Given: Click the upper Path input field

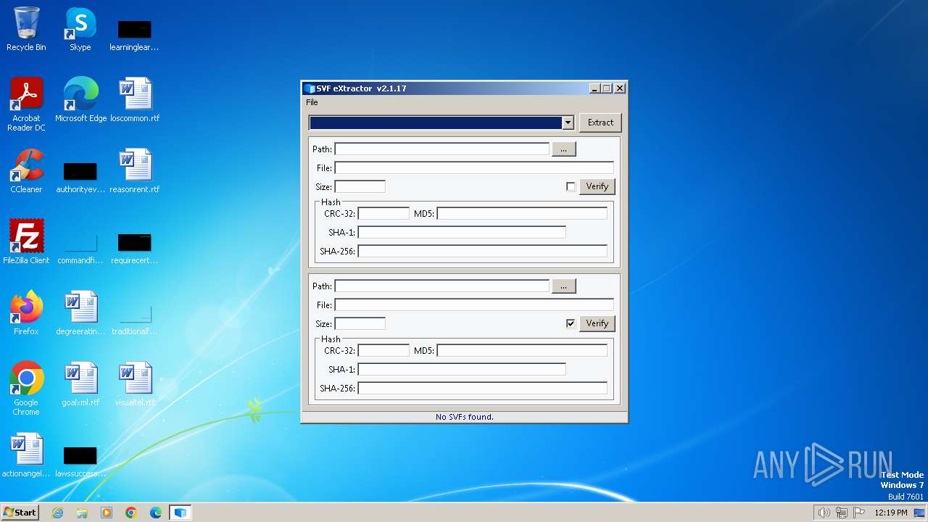Looking at the screenshot, I should pyautogui.click(x=442, y=149).
